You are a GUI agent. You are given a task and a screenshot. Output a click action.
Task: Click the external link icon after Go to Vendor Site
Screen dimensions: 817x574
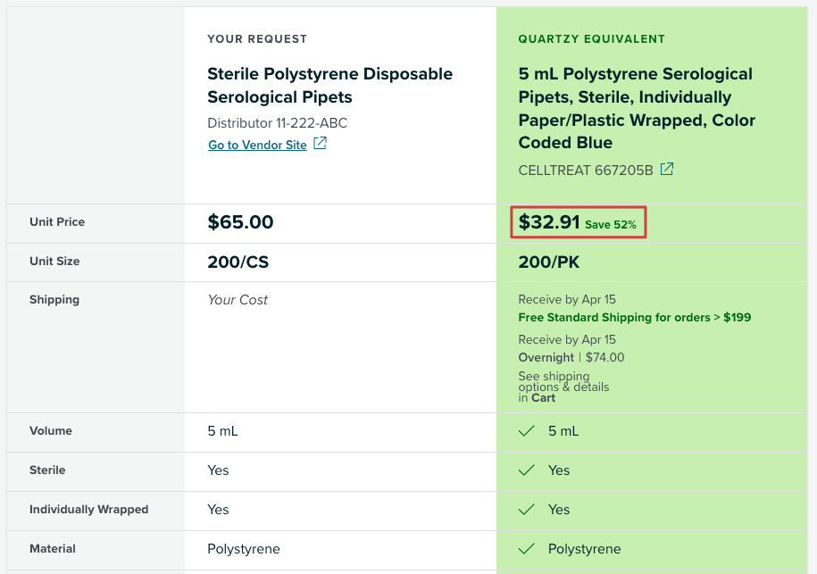320,143
